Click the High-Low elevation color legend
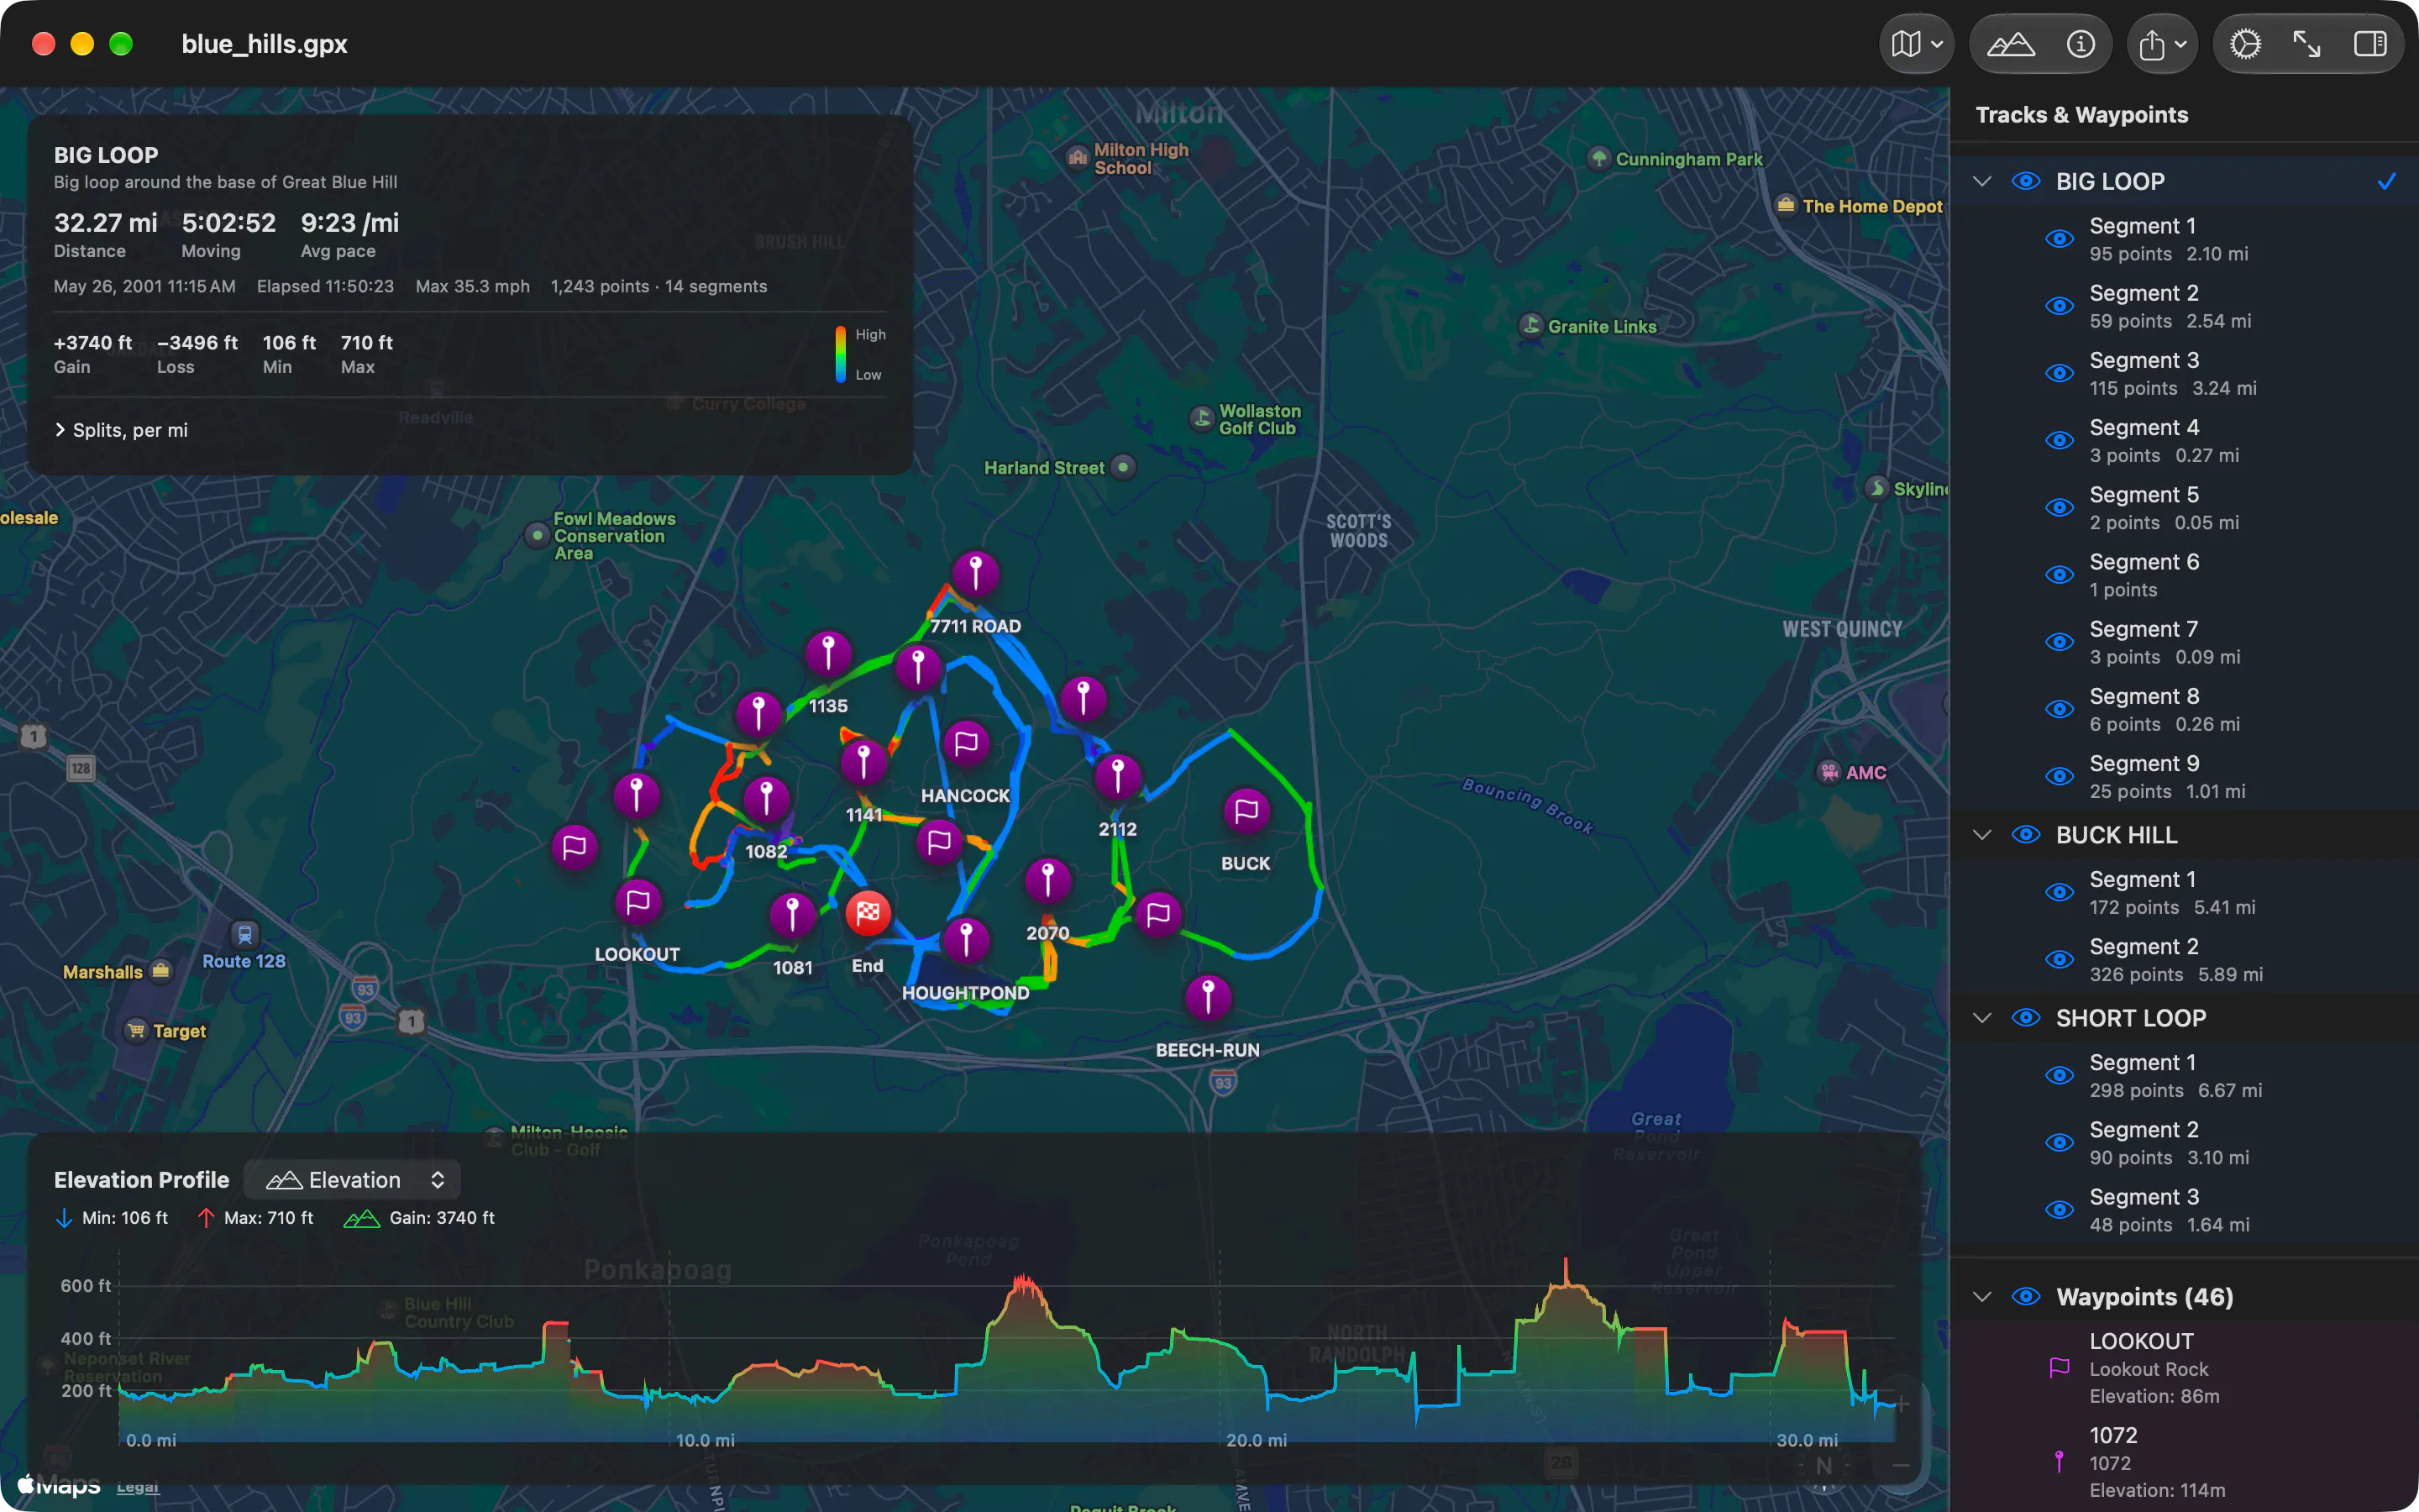Image resolution: width=2419 pixels, height=1512 pixels. pos(859,355)
